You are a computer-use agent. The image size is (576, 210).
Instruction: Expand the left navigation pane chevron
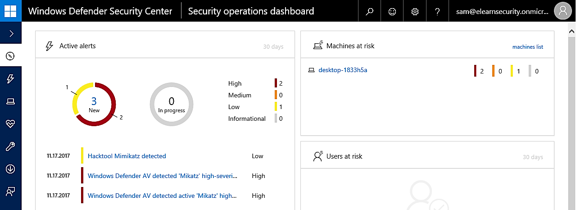coord(11,34)
